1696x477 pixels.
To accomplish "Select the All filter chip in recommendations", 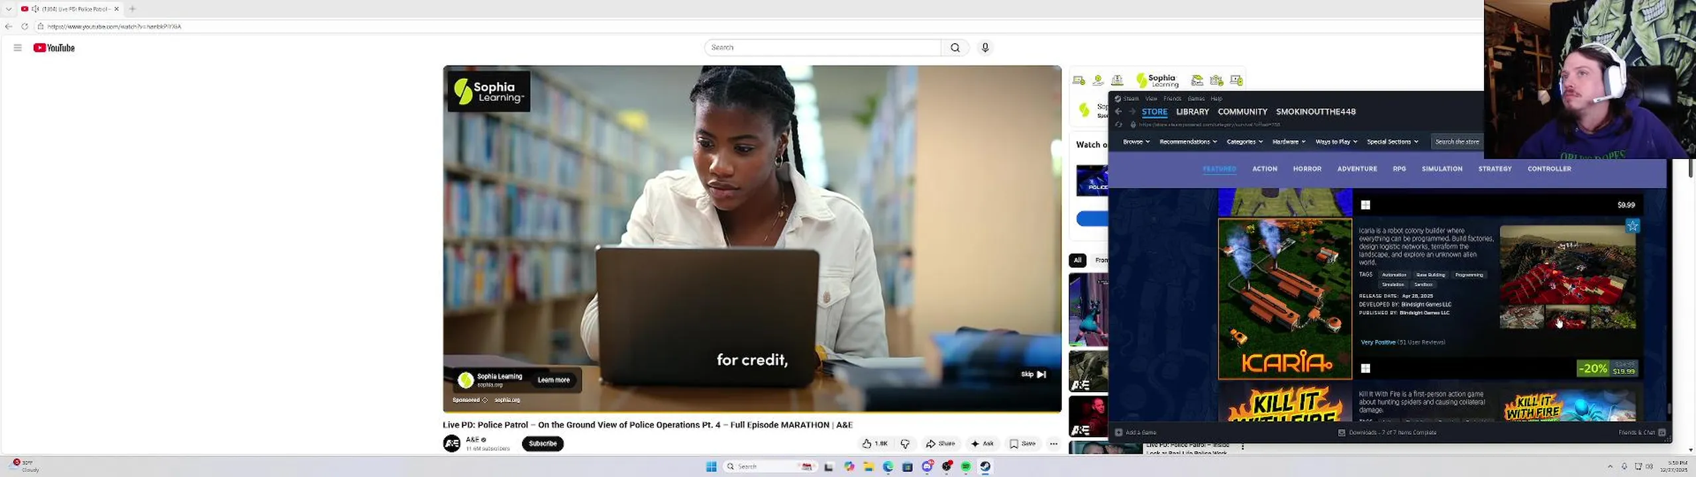I will [1077, 260].
